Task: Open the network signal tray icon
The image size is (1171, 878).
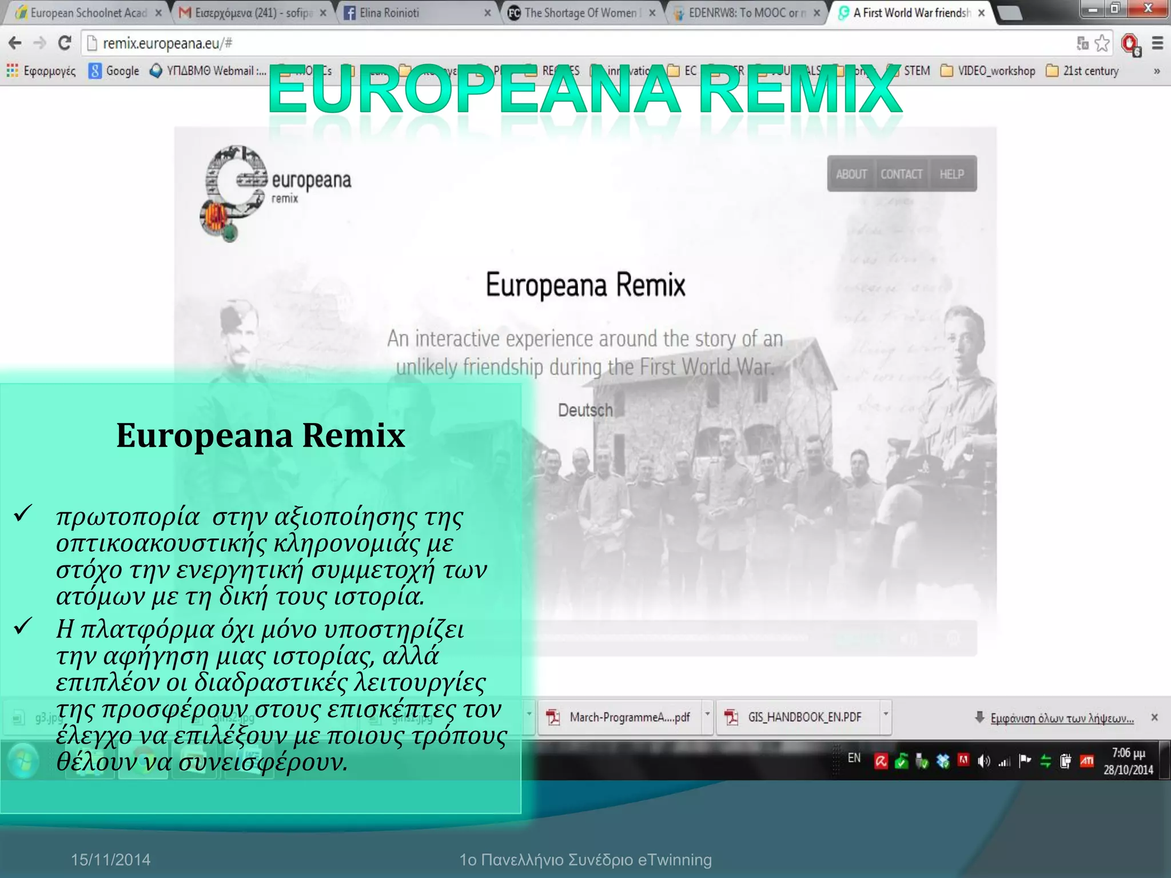Action: [x=1004, y=761]
